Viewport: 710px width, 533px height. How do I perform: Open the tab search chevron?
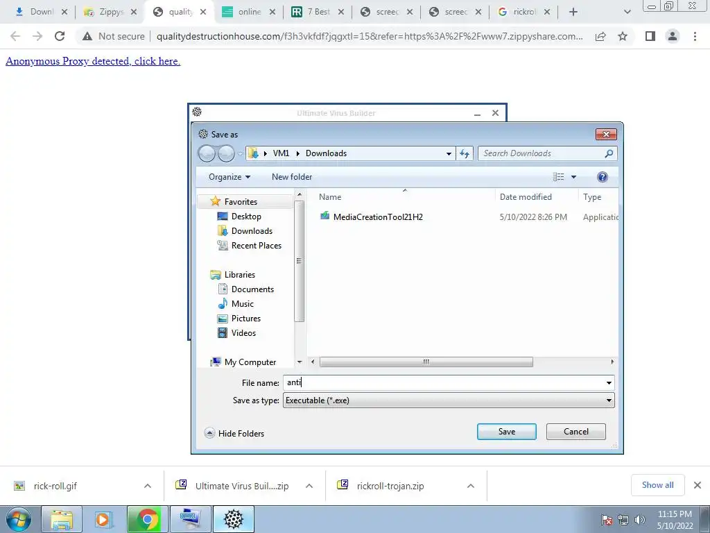tap(627, 12)
